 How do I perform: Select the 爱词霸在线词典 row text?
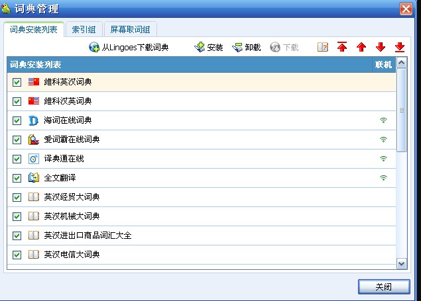[72, 139]
